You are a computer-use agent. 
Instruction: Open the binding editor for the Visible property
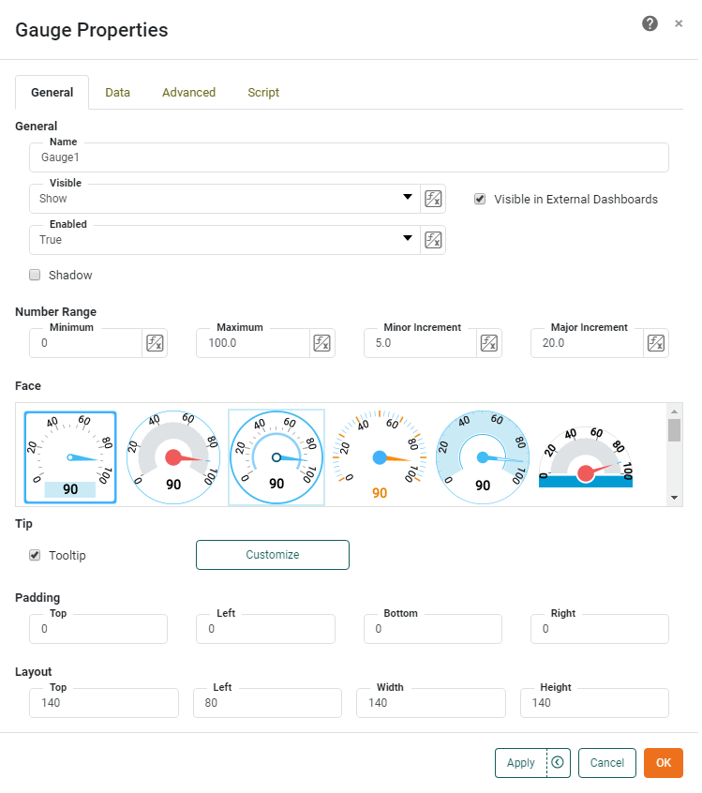[x=432, y=198]
